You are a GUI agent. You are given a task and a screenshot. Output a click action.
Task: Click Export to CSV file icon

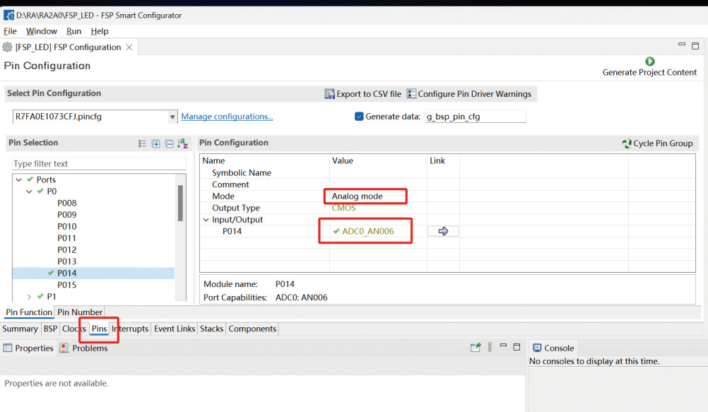coord(329,93)
